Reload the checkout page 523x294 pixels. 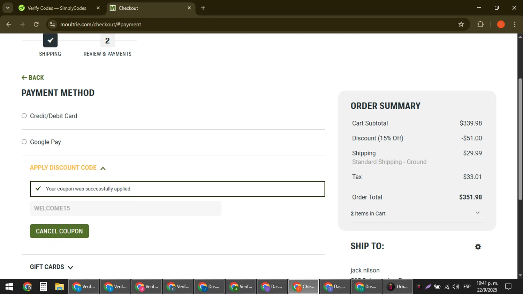click(36, 24)
